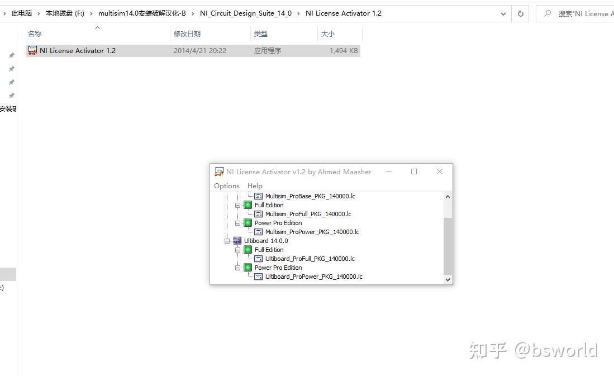Image resolution: width=614 pixels, height=376 pixels.
Task: Collapse the Power Pro Edition branch under Ultiboard
Action: (x=237, y=268)
